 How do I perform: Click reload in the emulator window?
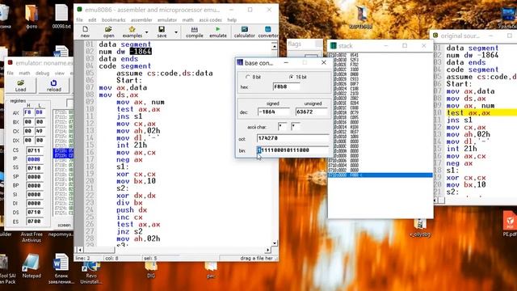click(x=54, y=86)
